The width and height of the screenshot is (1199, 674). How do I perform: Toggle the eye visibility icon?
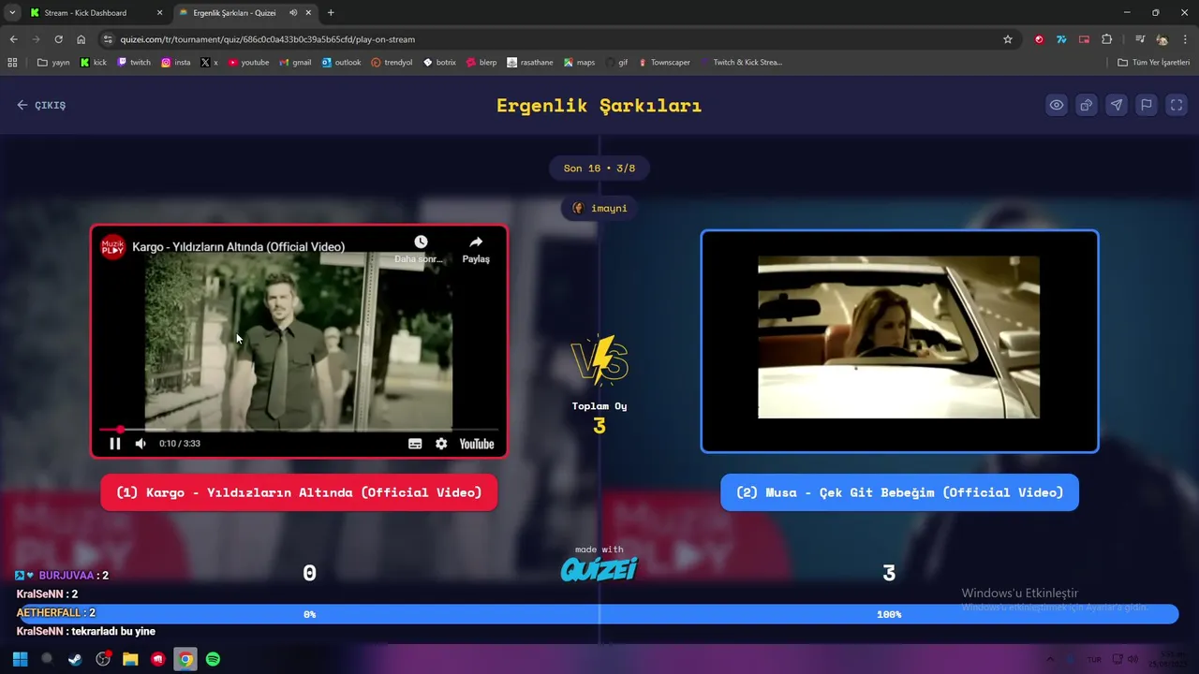(x=1057, y=105)
